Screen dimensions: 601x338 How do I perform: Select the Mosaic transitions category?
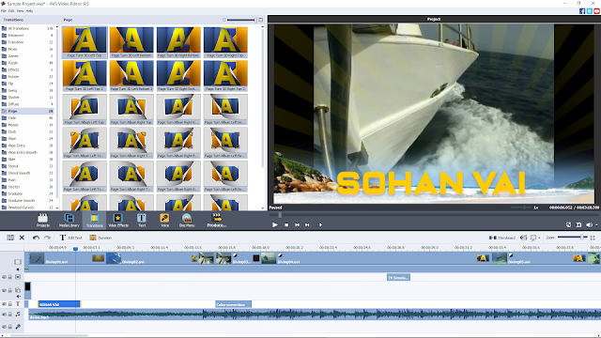click(27, 125)
